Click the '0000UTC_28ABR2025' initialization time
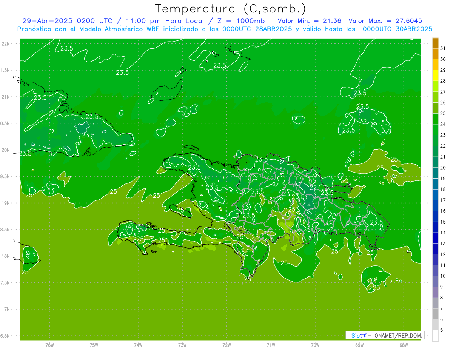 click(x=257, y=29)
